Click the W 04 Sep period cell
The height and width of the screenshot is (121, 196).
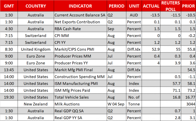pyautogui.click(x=117, y=104)
